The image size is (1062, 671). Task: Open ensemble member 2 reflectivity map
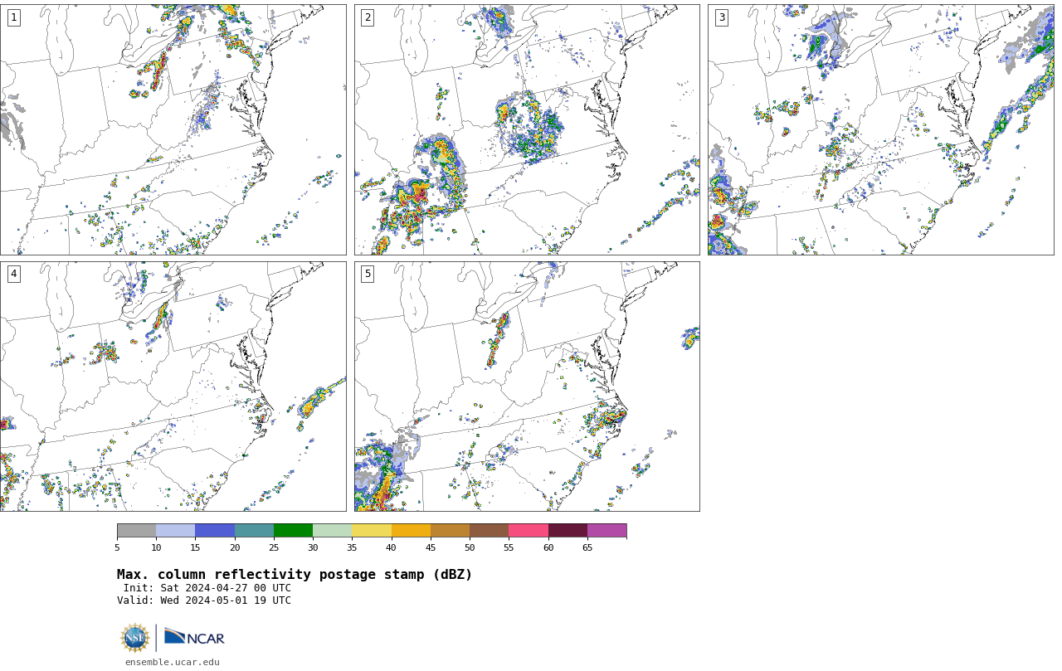coord(527,129)
